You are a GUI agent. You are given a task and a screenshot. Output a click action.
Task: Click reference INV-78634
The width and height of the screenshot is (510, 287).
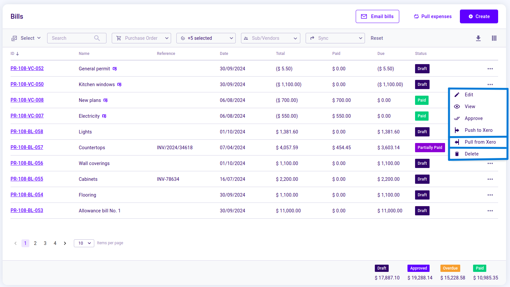(x=168, y=179)
